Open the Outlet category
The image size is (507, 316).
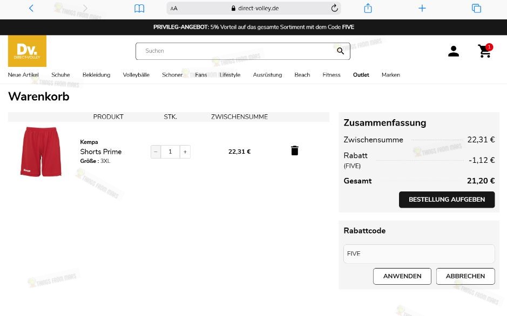361,74
